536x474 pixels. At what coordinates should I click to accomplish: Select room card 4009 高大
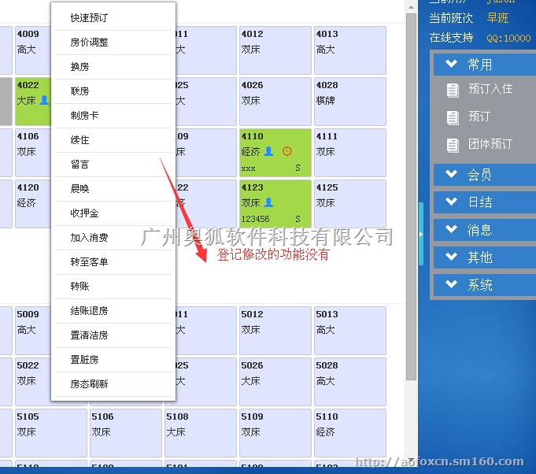(x=33, y=50)
